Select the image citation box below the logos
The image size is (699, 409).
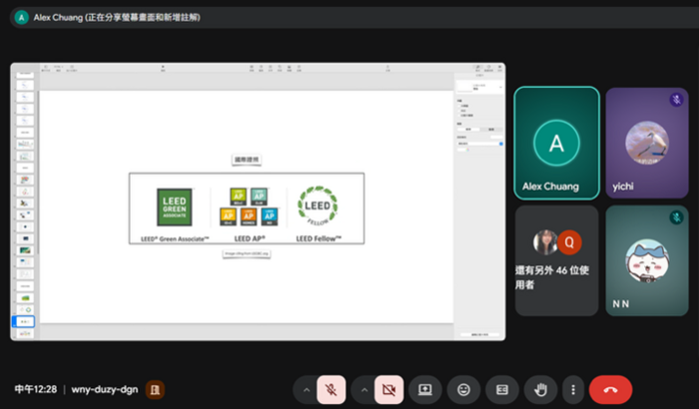(247, 253)
